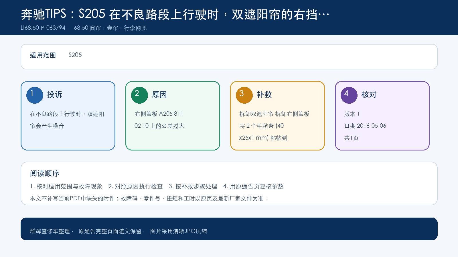Click the 版本 1 line

[x=352, y=114]
